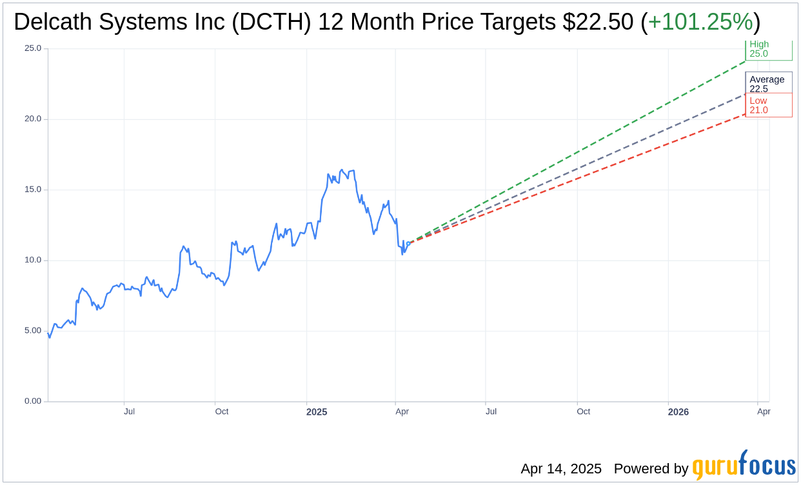Click the first Jul x-axis label
801x485 pixels.
(x=129, y=411)
